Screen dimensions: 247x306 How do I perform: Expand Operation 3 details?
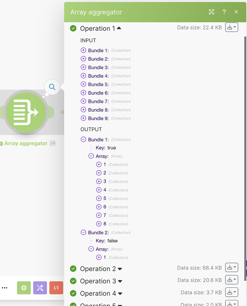coord(120,281)
